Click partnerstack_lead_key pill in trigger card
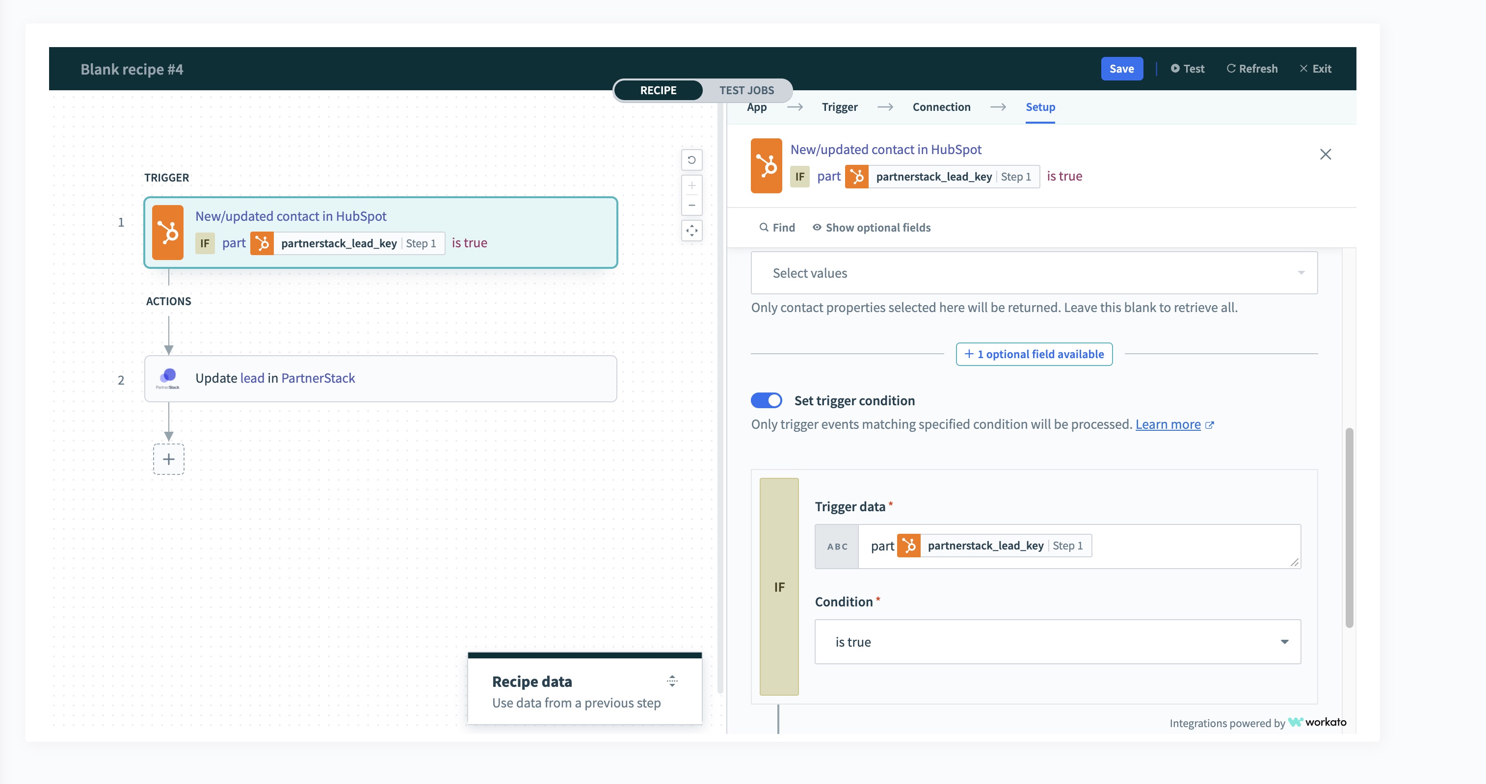 pos(347,243)
